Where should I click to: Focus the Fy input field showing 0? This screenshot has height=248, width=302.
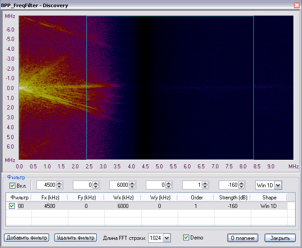[x=83, y=185]
